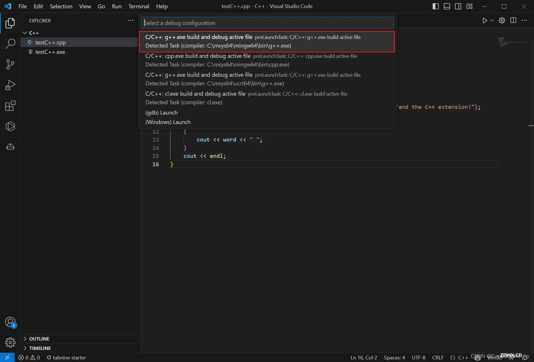Image resolution: width=534 pixels, height=362 pixels.
Task: Toggle the bottom Panel layout
Action: [x=447, y=6]
